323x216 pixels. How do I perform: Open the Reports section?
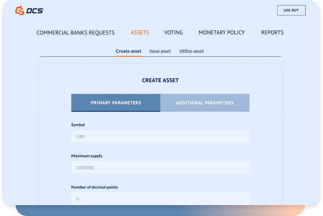click(272, 33)
